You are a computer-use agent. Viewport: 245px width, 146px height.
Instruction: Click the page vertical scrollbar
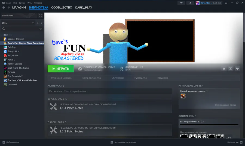coord(244,27)
